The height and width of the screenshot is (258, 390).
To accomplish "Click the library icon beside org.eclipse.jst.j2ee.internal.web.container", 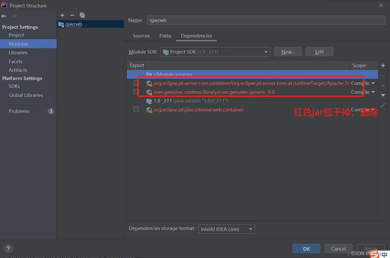I will [x=149, y=110].
